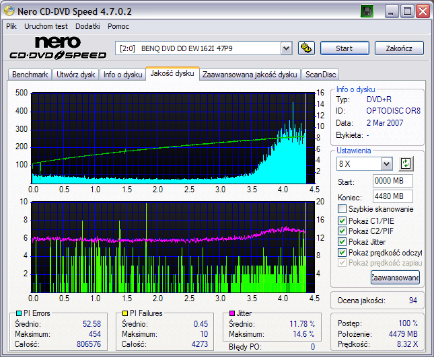
Task: Select the Jakość dysku tab
Action: click(172, 73)
